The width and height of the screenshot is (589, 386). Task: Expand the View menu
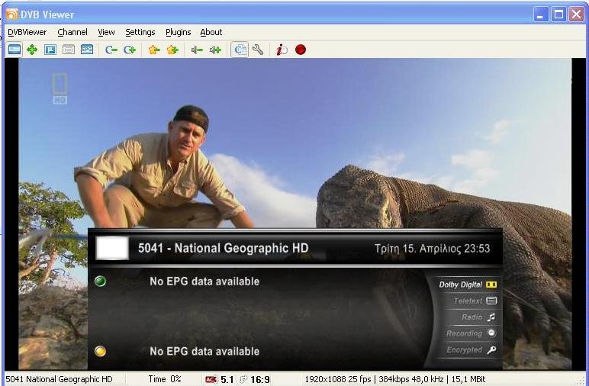point(106,32)
